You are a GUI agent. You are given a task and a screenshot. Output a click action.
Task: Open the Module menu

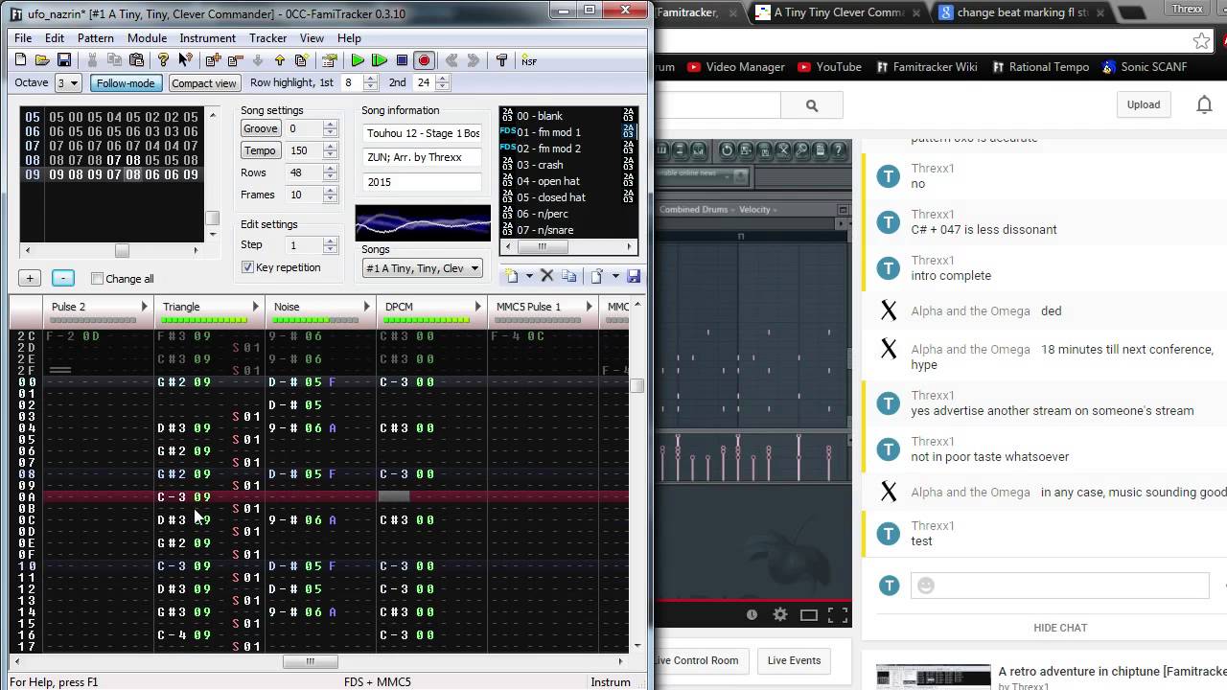click(x=148, y=38)
